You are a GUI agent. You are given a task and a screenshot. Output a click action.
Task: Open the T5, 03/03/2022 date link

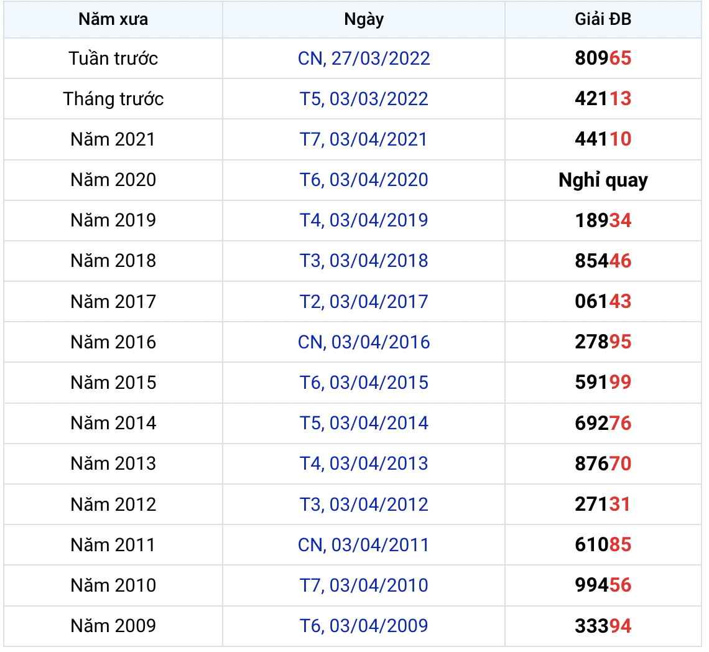tap(364, 99)
